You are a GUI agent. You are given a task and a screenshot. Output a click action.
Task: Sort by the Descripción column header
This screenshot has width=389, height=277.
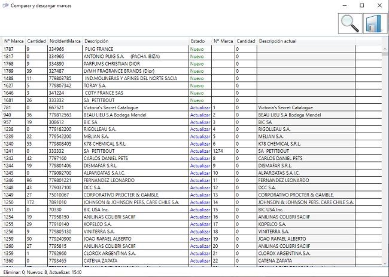click(x=135, y=41)
